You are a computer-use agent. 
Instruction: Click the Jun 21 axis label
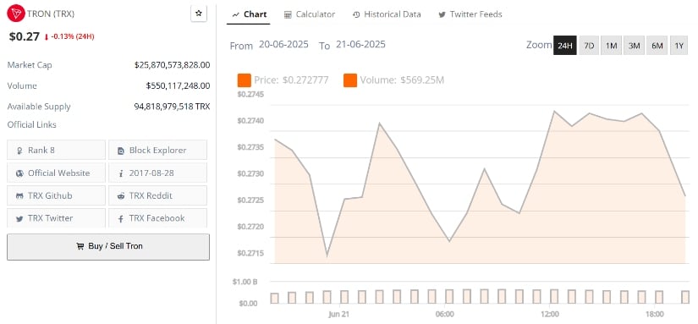339,314
